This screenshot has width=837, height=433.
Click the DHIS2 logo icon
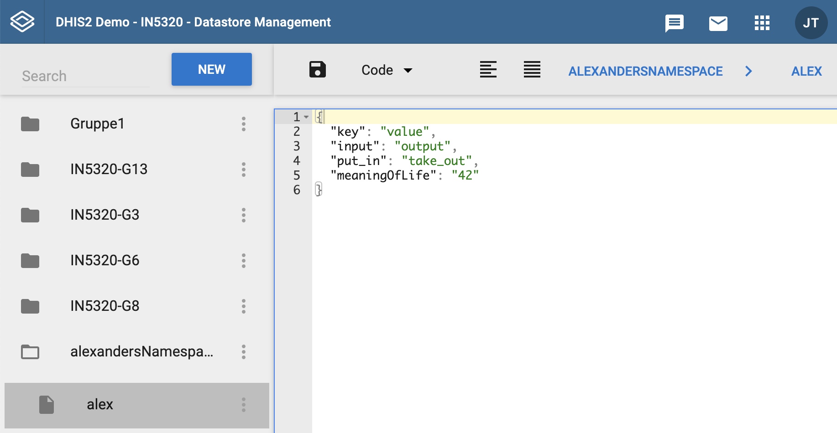22,22
